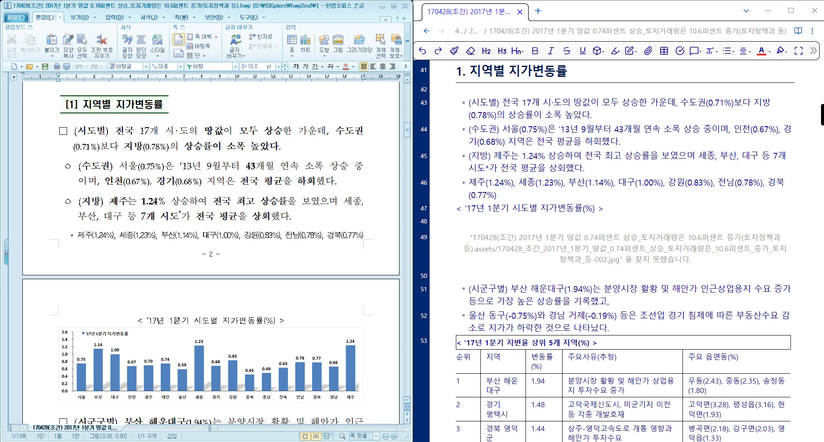Open the 쪽 맞춤 zoom dropdown in status bar
The image size is (824, 442).
376,436
